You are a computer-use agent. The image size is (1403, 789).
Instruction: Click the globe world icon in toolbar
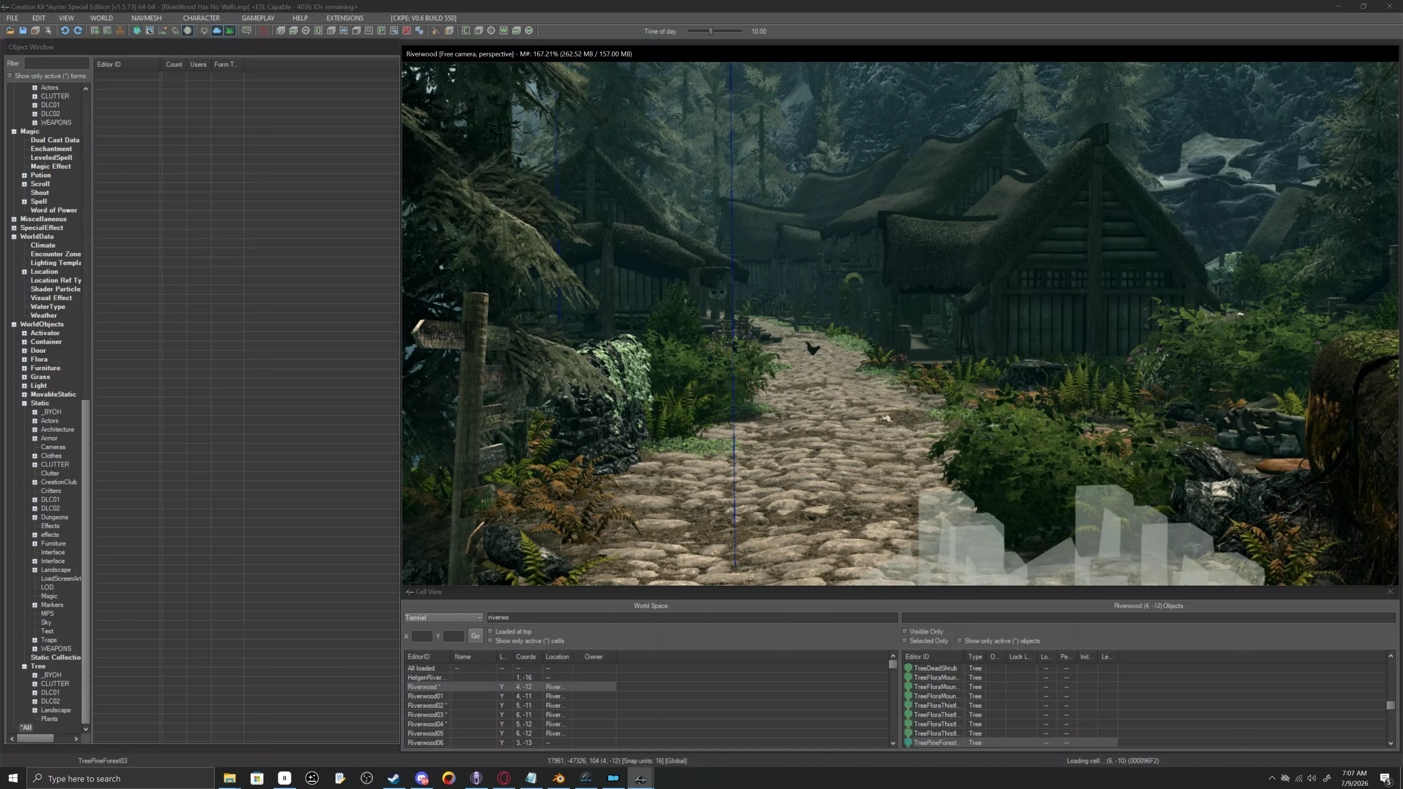tap(137, 31)
